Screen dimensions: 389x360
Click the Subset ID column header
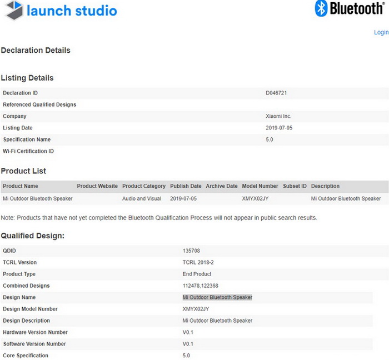click(295, 186)
